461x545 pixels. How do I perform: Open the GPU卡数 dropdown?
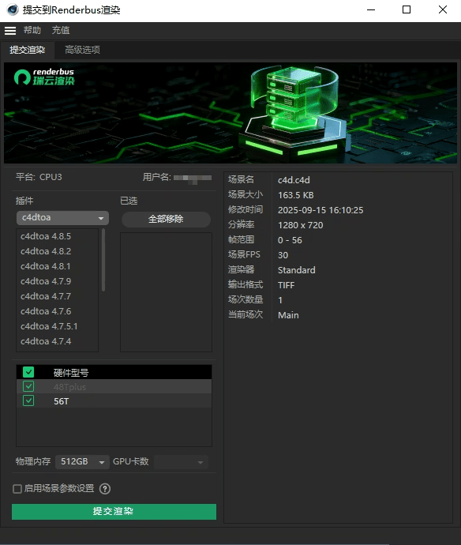pos(181,462)
